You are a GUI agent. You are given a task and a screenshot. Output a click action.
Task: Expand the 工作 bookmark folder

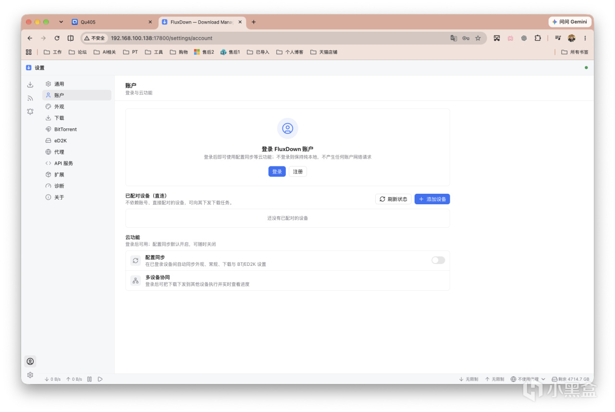[x=53, y=52]
